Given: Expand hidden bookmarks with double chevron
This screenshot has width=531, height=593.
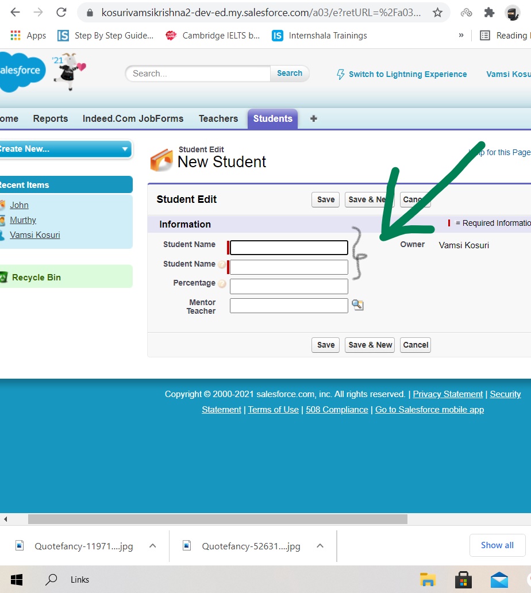Looking at the screenshot, I should (x=461, y=36).
